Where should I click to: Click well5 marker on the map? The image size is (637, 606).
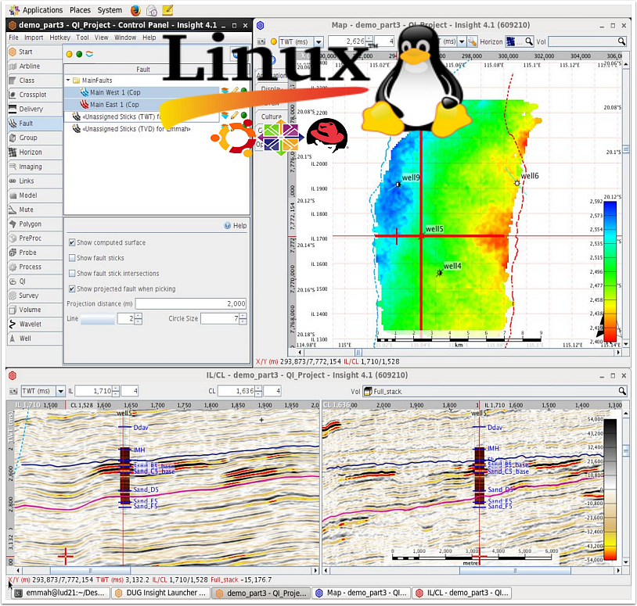click(x=421, y=235)
